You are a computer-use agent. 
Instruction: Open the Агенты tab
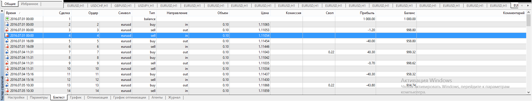click(x=157, y=97)
